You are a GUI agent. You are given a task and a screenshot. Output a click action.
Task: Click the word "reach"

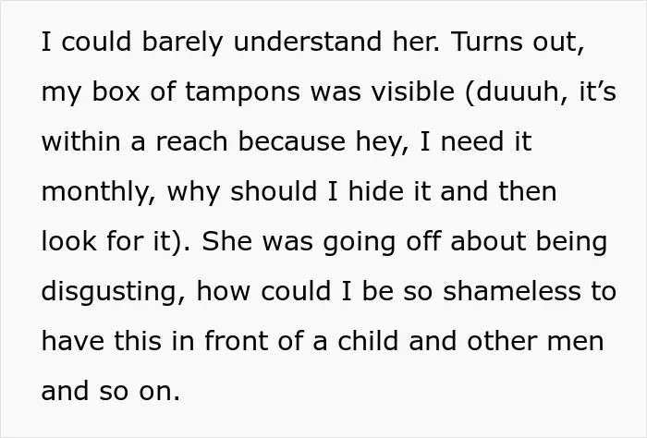(x=191, y=141)
